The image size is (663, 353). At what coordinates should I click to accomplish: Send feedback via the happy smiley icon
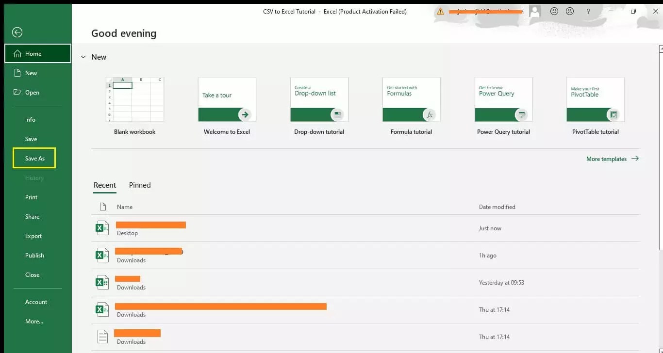coord(554,11)
